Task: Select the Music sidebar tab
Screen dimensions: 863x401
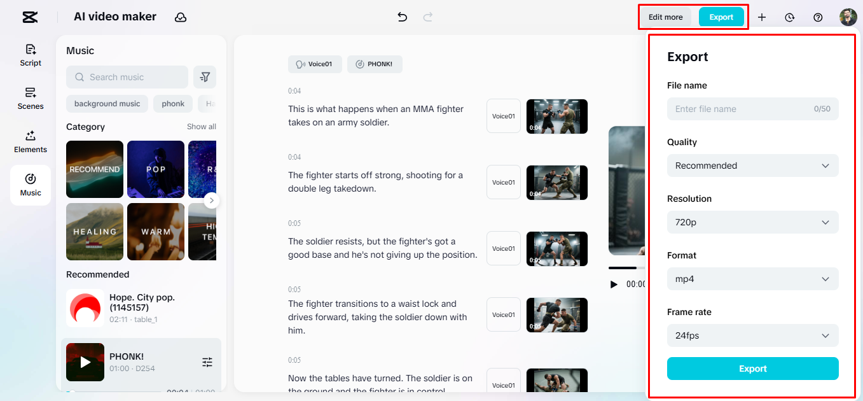Action: pos(31,185)
